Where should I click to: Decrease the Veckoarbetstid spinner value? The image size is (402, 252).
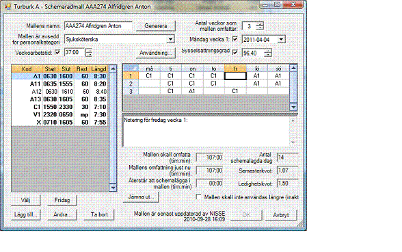click(89, 55)
